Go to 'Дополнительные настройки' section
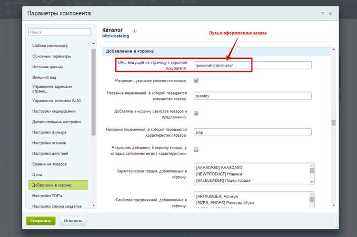This screenshot has width=357, height=237. pos(57,122)
